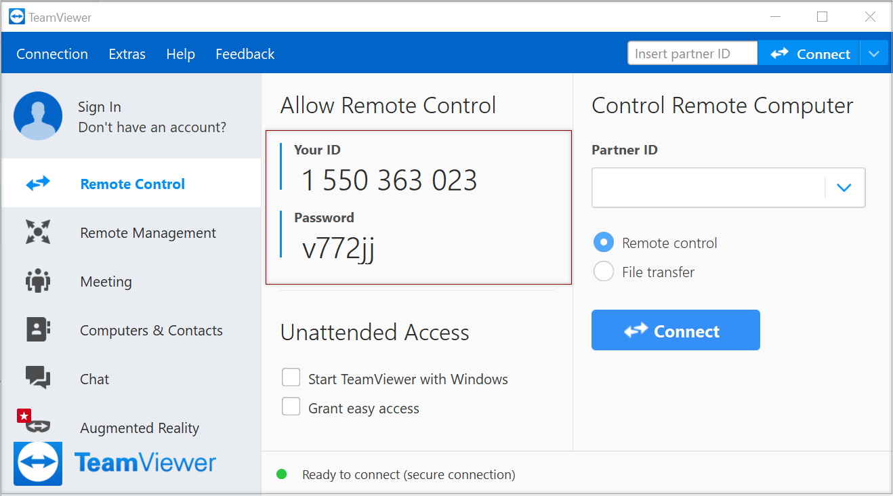This screenshot has height=496, width=893.
Task: Click the Computers & Contacts icon
Action: coord(38,329)
